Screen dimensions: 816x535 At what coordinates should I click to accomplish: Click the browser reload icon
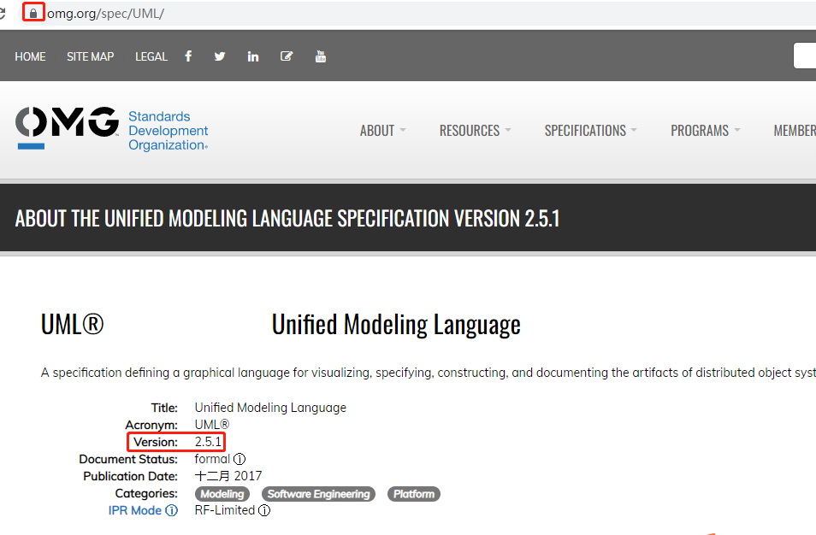coord(2,14)
